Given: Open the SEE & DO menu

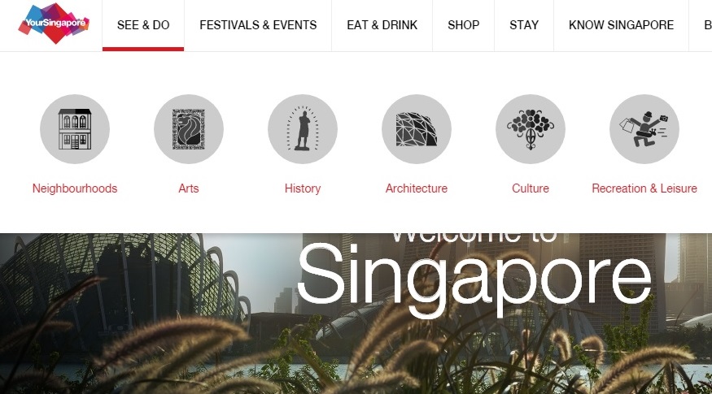Looking at the screenshot, I should coord(143,25).
